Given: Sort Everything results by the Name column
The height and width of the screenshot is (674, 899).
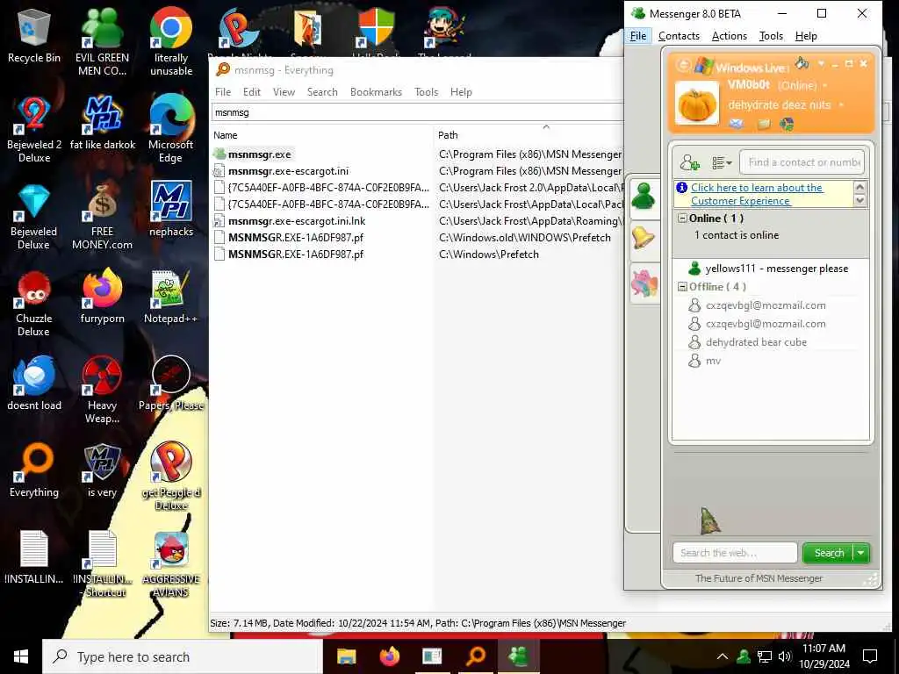Looking at the screenshot, I should pos(322,135).
